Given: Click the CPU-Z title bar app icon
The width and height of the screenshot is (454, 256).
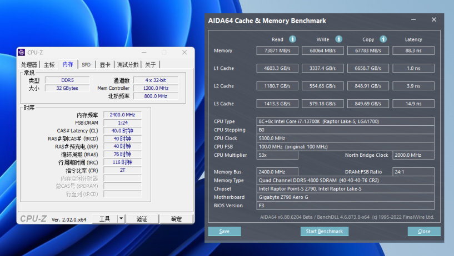Looking at the screenshot, I should click(22, 52).
